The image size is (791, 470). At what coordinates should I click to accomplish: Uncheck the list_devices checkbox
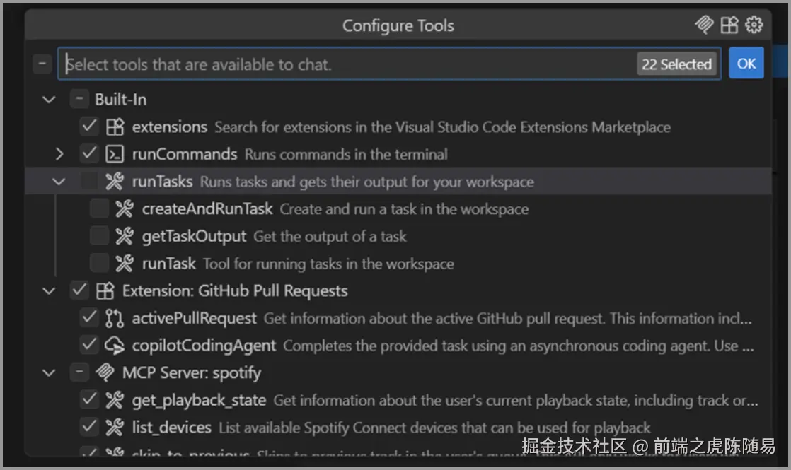[x=89, y=427]
